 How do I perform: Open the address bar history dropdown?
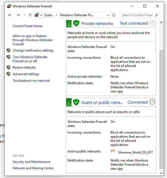point(108,15)
